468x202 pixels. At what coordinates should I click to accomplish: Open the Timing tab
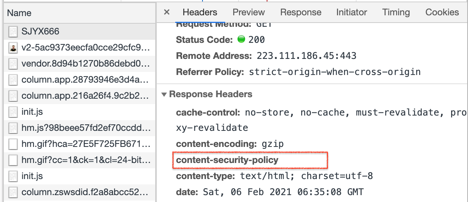tap(396, 12)
